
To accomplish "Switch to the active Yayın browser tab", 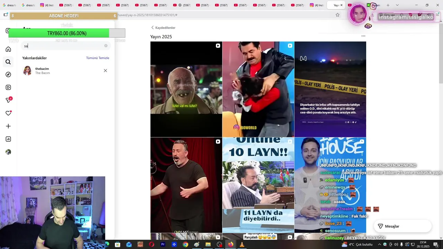I will coord(336,5).
